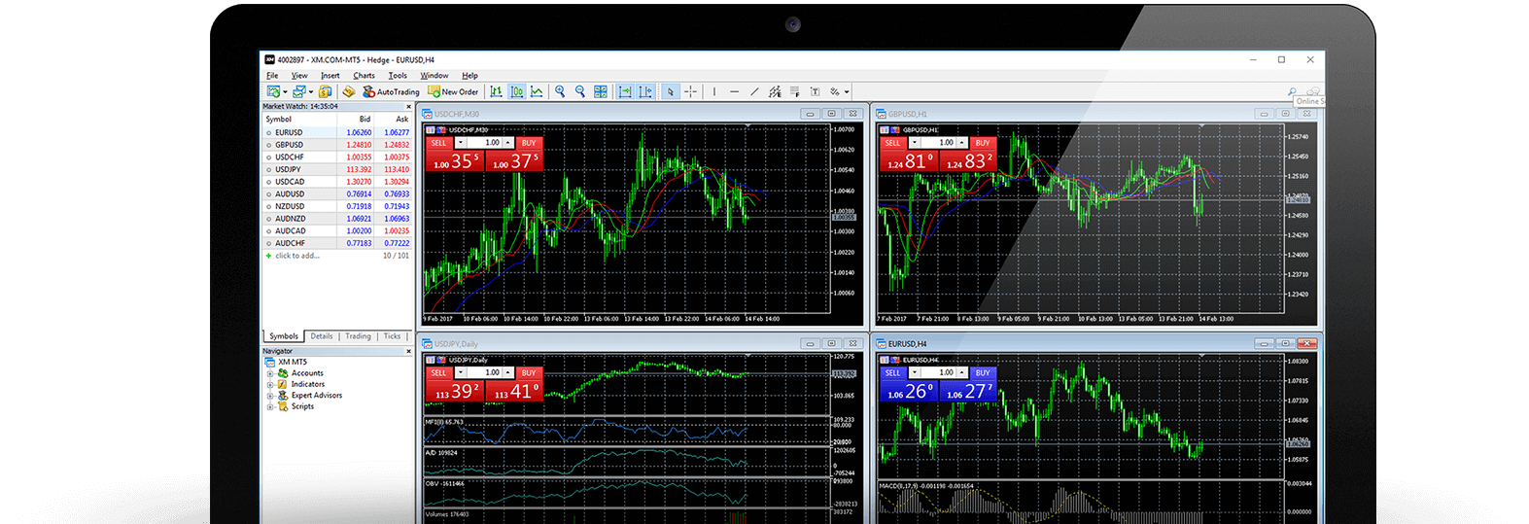Switch to Details tab in Market Watch
Screen dimensions: 1529x524
[322, 336]
